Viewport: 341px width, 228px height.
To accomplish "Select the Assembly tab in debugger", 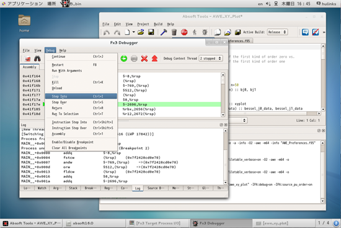I will (x=30, y=67).
